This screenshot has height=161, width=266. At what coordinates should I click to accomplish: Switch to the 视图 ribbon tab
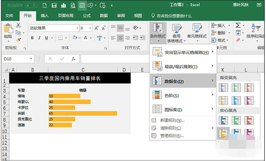pos(138,16)
